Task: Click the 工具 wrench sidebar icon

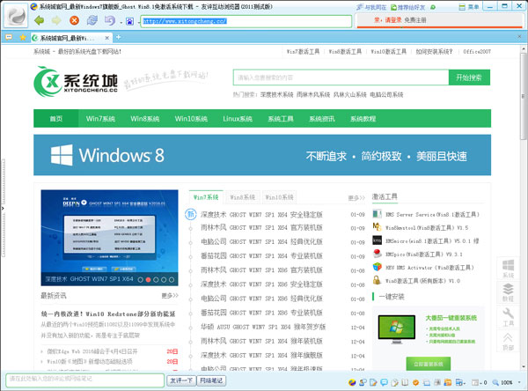Action: 508,317
